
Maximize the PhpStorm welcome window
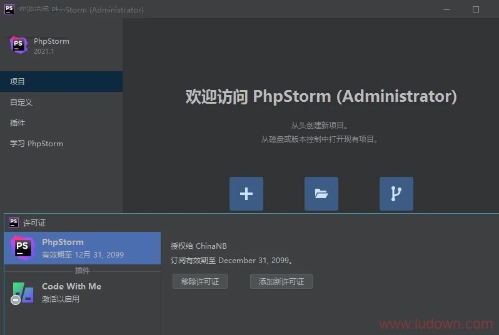point(476,9)
